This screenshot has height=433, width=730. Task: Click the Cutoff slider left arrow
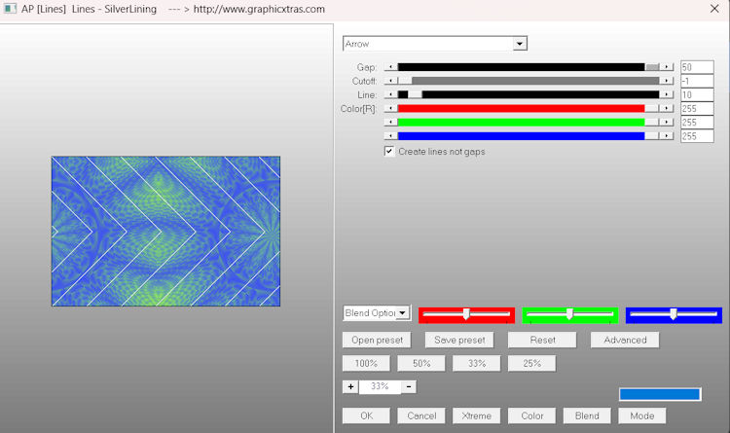390,81
